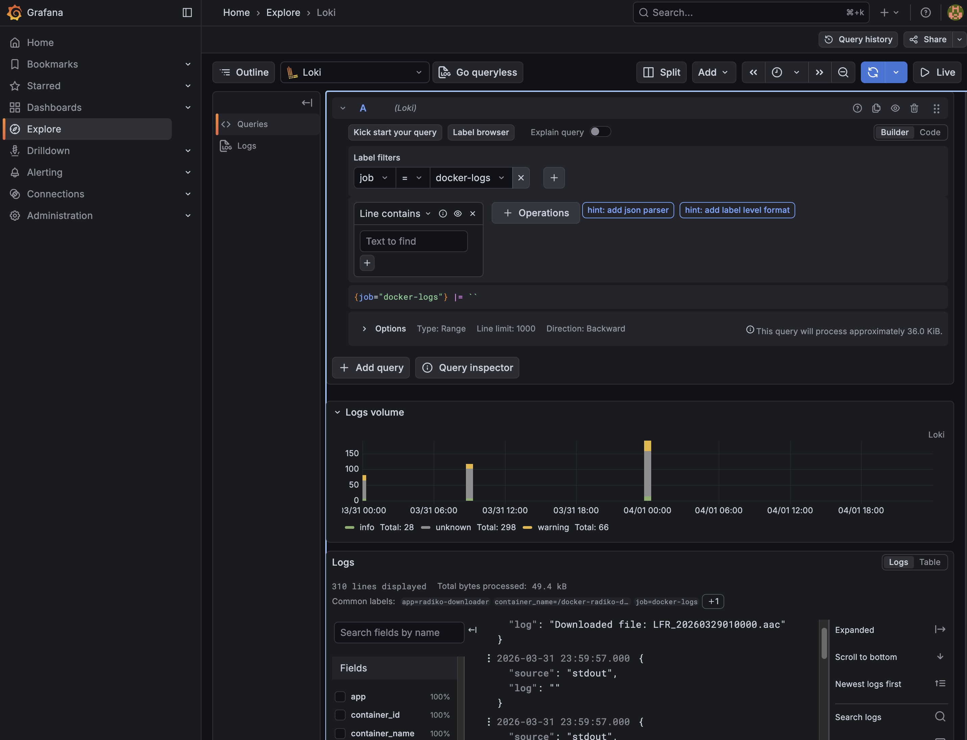
Task: Collapse the outline panel arrow icon
Action: (x=307, y=103)
